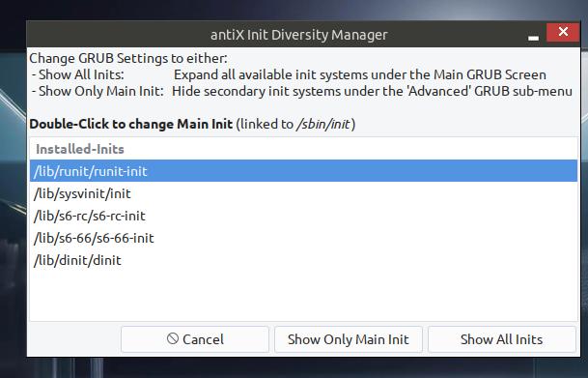This screenshot has width=588, height=378.
Task: Select the /lib/sysvinit/init entry
Action: tap(303, 193)
